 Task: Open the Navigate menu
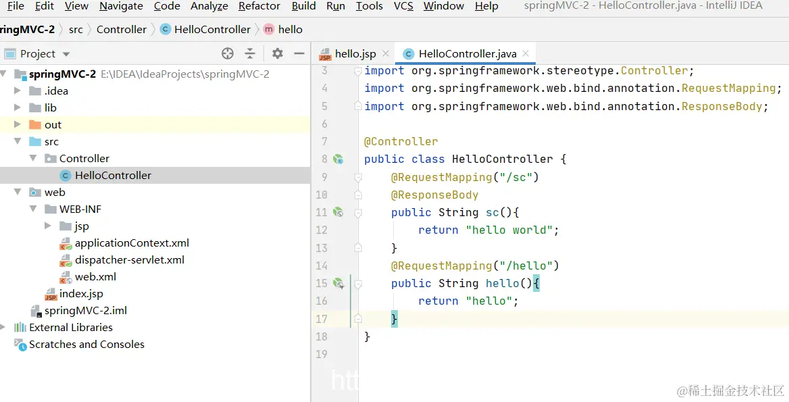point(121,6)
